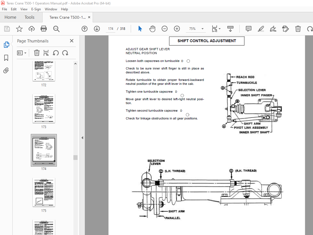Select page 173 thumbnail

44,109
